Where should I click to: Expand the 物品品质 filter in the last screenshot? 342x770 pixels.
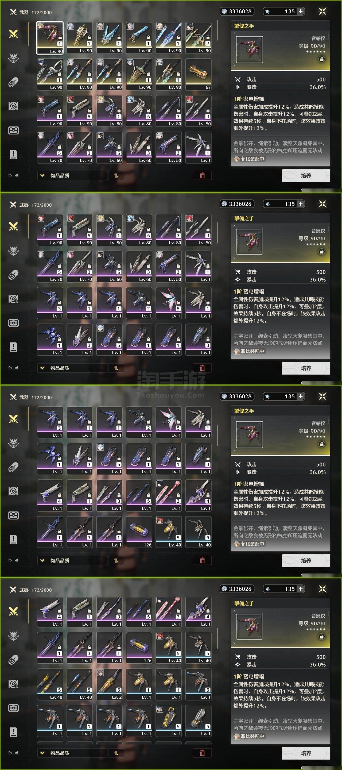[x=72, y=753]
